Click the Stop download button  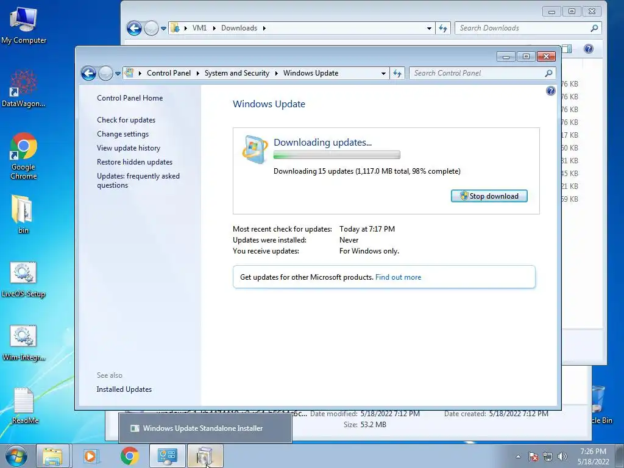tap(489, 196)
